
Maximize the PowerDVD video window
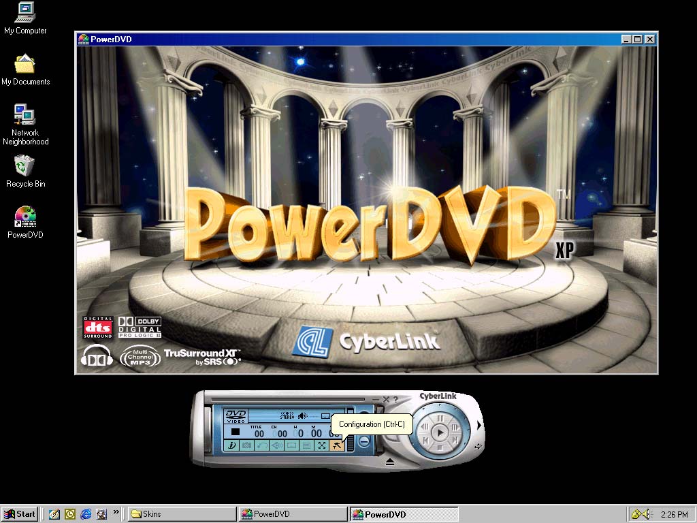(637, 39)
